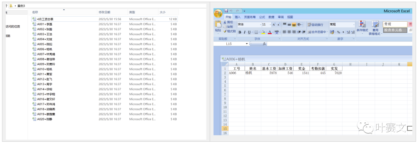The height and width of the screenshot is (146, 420).
Task: Click the Paste (粘贴) clipboard icon
Action: pos(218,24)
